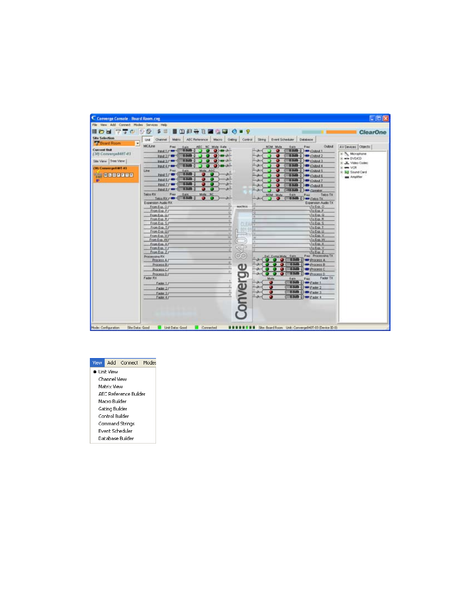Choose Channel View from View menu

[113, 379]
